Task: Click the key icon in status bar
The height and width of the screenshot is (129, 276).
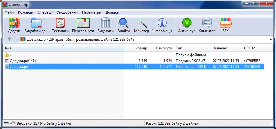Action: tap(12, 123)
